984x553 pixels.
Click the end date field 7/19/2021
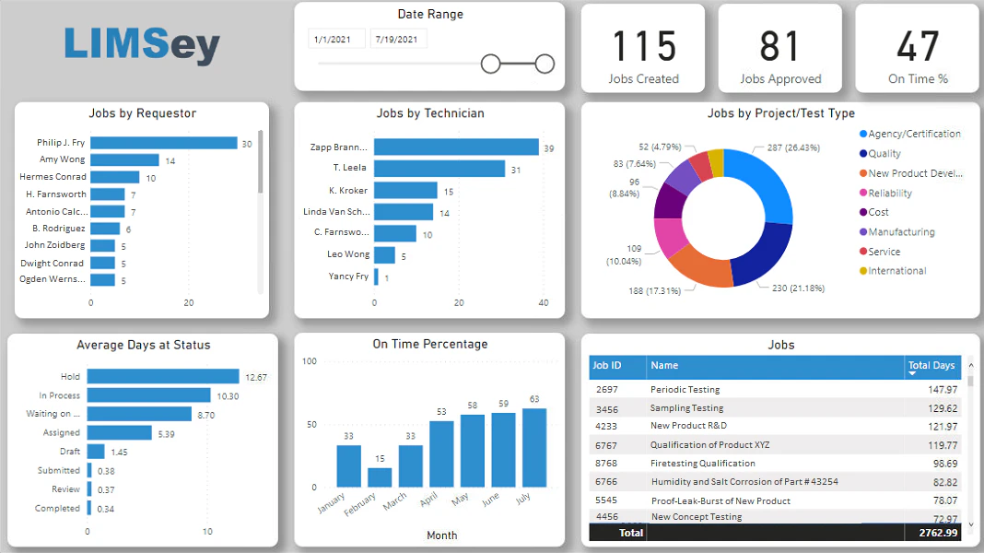[399, 39]
